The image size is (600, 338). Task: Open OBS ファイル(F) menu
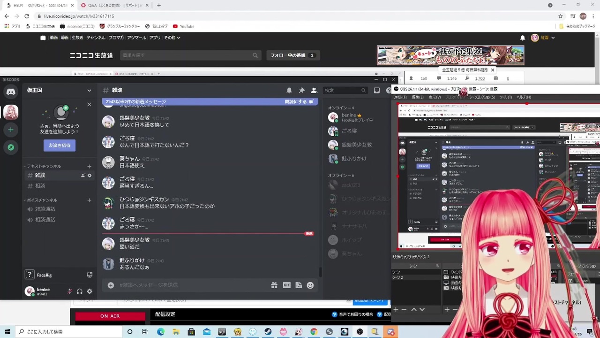400,97
